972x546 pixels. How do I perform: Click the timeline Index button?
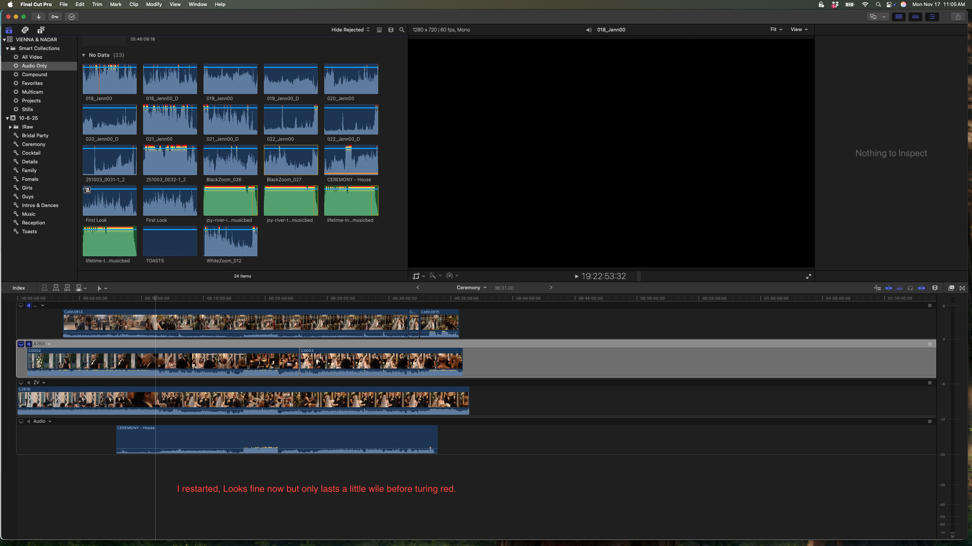(19, 288)
